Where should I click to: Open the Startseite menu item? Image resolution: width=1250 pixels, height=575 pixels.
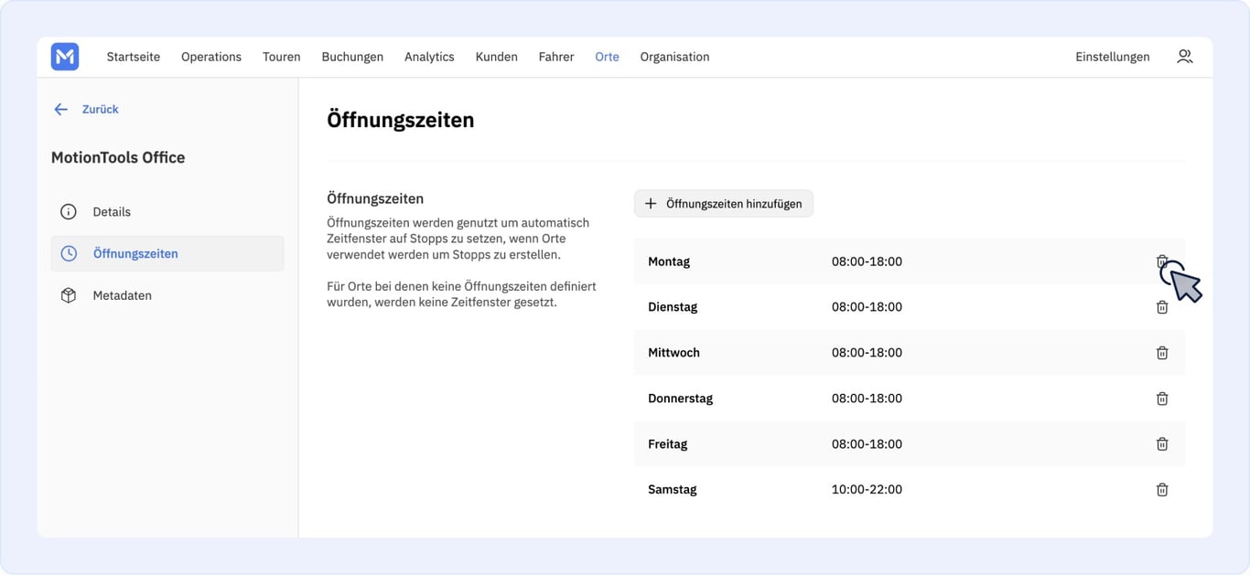point(134,57)
